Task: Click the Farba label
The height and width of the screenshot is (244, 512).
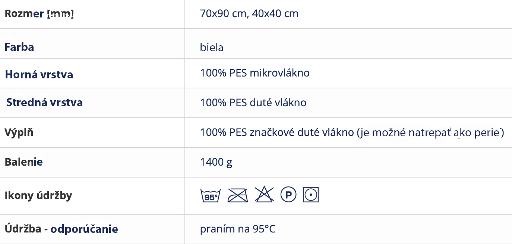Action: click(19, 48)
